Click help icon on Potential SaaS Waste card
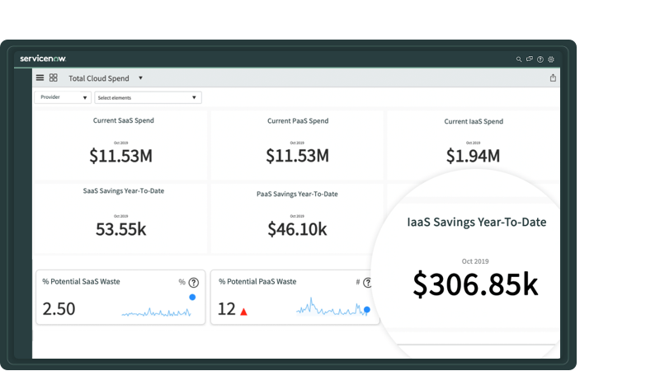The height and width of the screenshot is (371, 660). pos(194,283)
